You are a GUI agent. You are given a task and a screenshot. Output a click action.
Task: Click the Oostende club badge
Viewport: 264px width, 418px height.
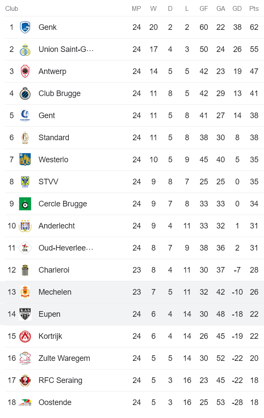click(25, 402)
